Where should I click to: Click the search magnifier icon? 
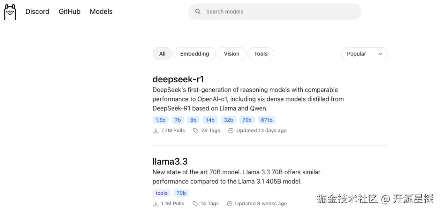point(198,12)
